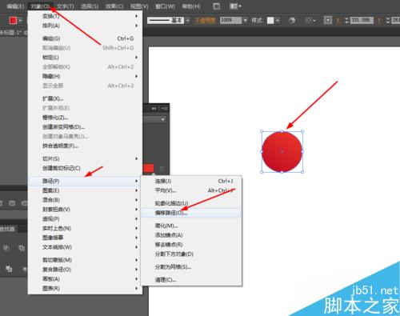Select 编组(G) Ctrl+G menu item
This screenshot has height=316, width=400.
(85, 38)
